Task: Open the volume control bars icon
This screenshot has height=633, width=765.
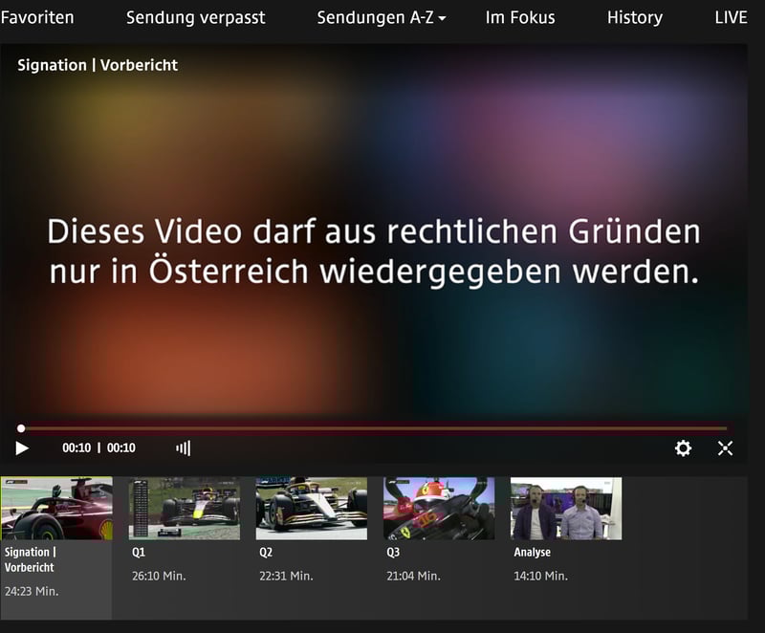Action: (184, 447)
